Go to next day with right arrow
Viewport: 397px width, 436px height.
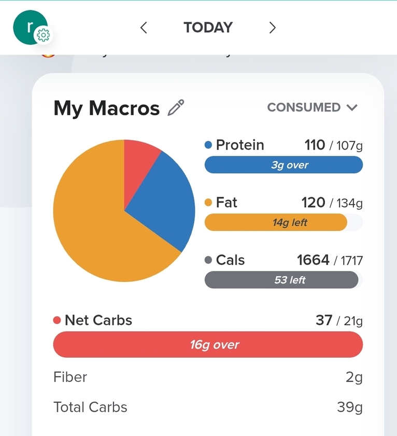(272, 28)
